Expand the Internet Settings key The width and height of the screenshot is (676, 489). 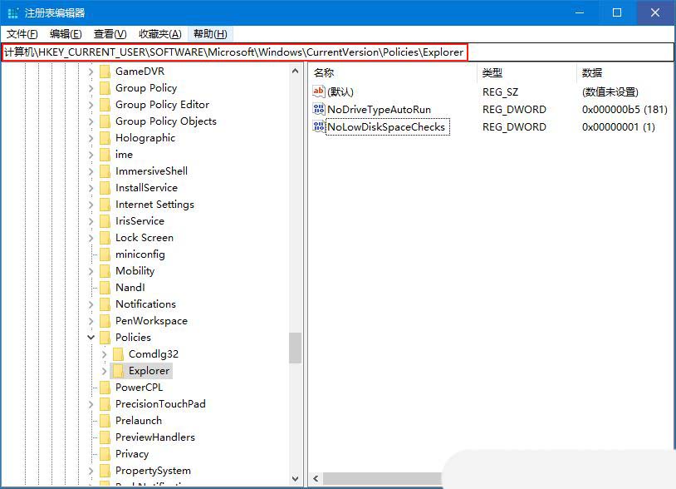(x=91, y=205)
